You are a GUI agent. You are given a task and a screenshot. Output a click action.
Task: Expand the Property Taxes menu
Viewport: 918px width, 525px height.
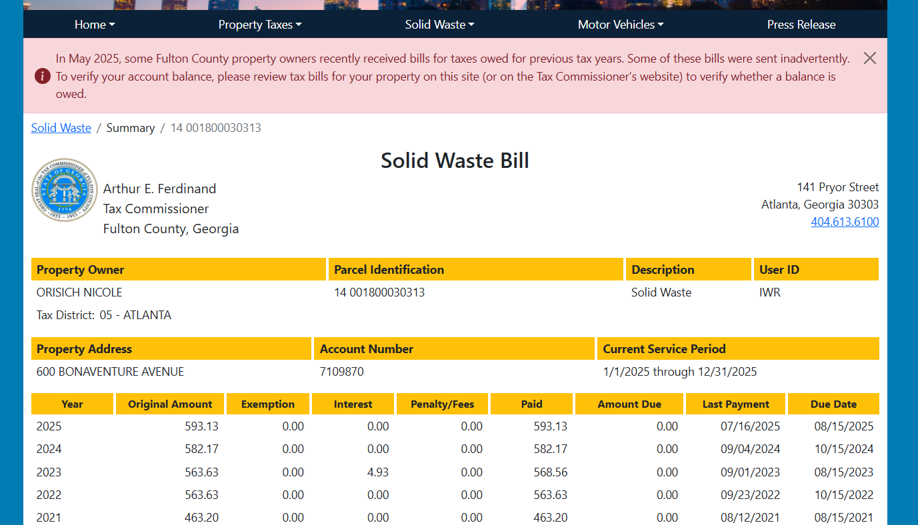click(x=260, y=25)
